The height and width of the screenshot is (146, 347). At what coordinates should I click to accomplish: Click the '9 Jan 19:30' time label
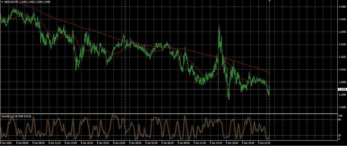coord(248,143)
